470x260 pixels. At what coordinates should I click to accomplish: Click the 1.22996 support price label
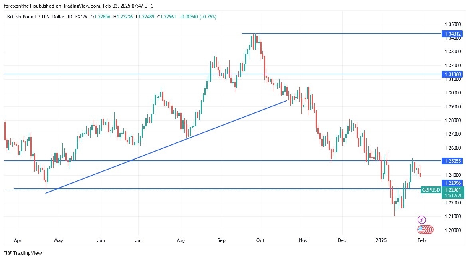[x=452, y=183]
